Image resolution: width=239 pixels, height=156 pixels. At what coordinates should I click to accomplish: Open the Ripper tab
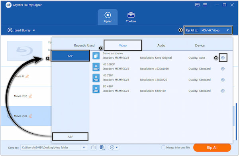click(x=108, y=17)
